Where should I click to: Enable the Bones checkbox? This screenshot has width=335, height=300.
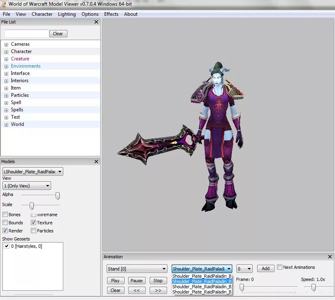click(x=5, y=215)
